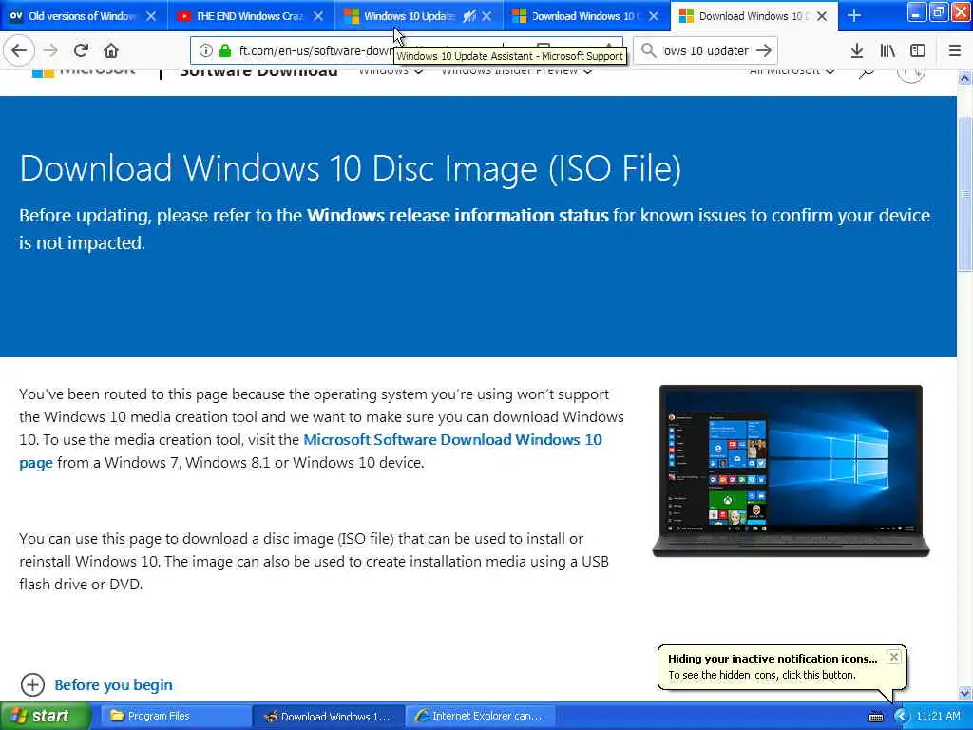Switch to fourth tab Download Windows 10
This screenshot has height=730, width=973.
(x=586, y=16)
